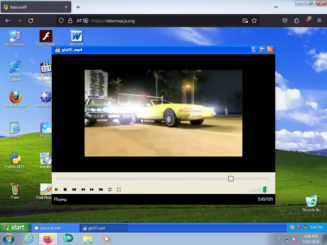
Task: Open Microsoft Word desktop shortcut
Action: [x=76, y=38]
